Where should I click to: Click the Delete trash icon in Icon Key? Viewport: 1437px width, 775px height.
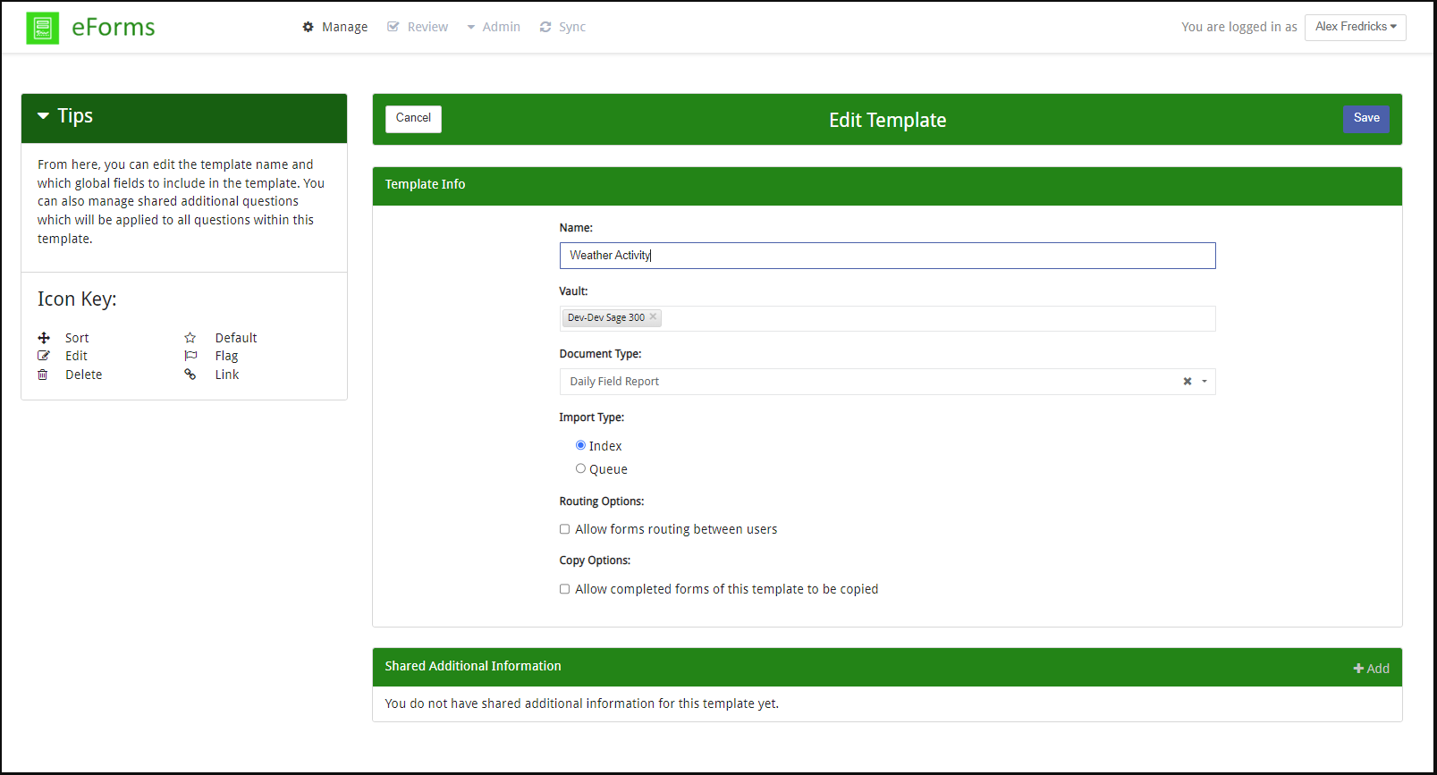[43, 375]
